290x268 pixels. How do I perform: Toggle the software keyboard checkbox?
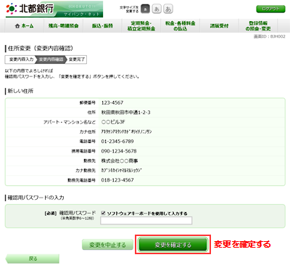(103, 214)
